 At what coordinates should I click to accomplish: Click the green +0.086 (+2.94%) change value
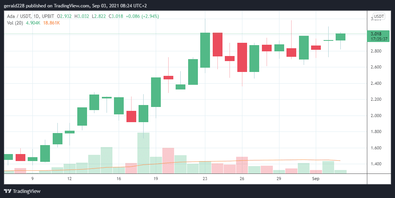pos(145,16)
